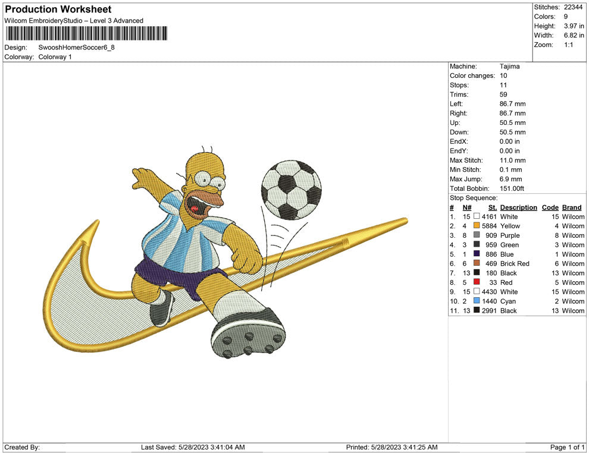589x453 pixels.
Task: Click the 'Code' column header
Action: pos(550,207)
